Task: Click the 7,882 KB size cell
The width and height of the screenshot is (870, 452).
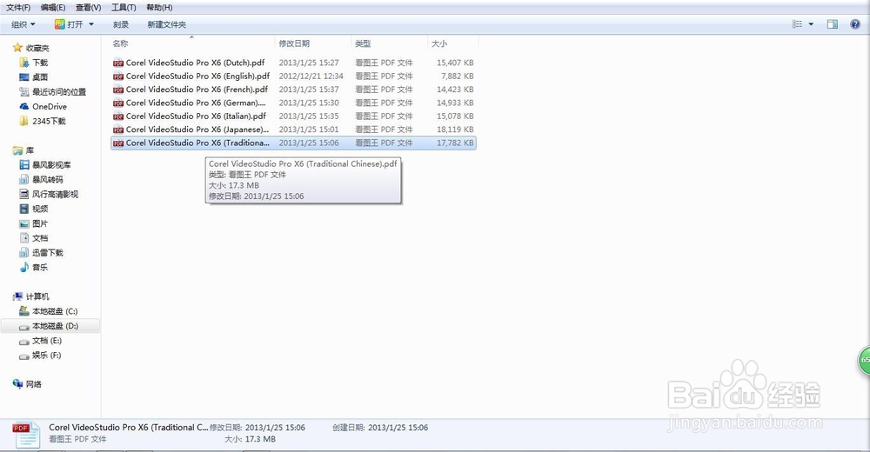Action: 458,76
